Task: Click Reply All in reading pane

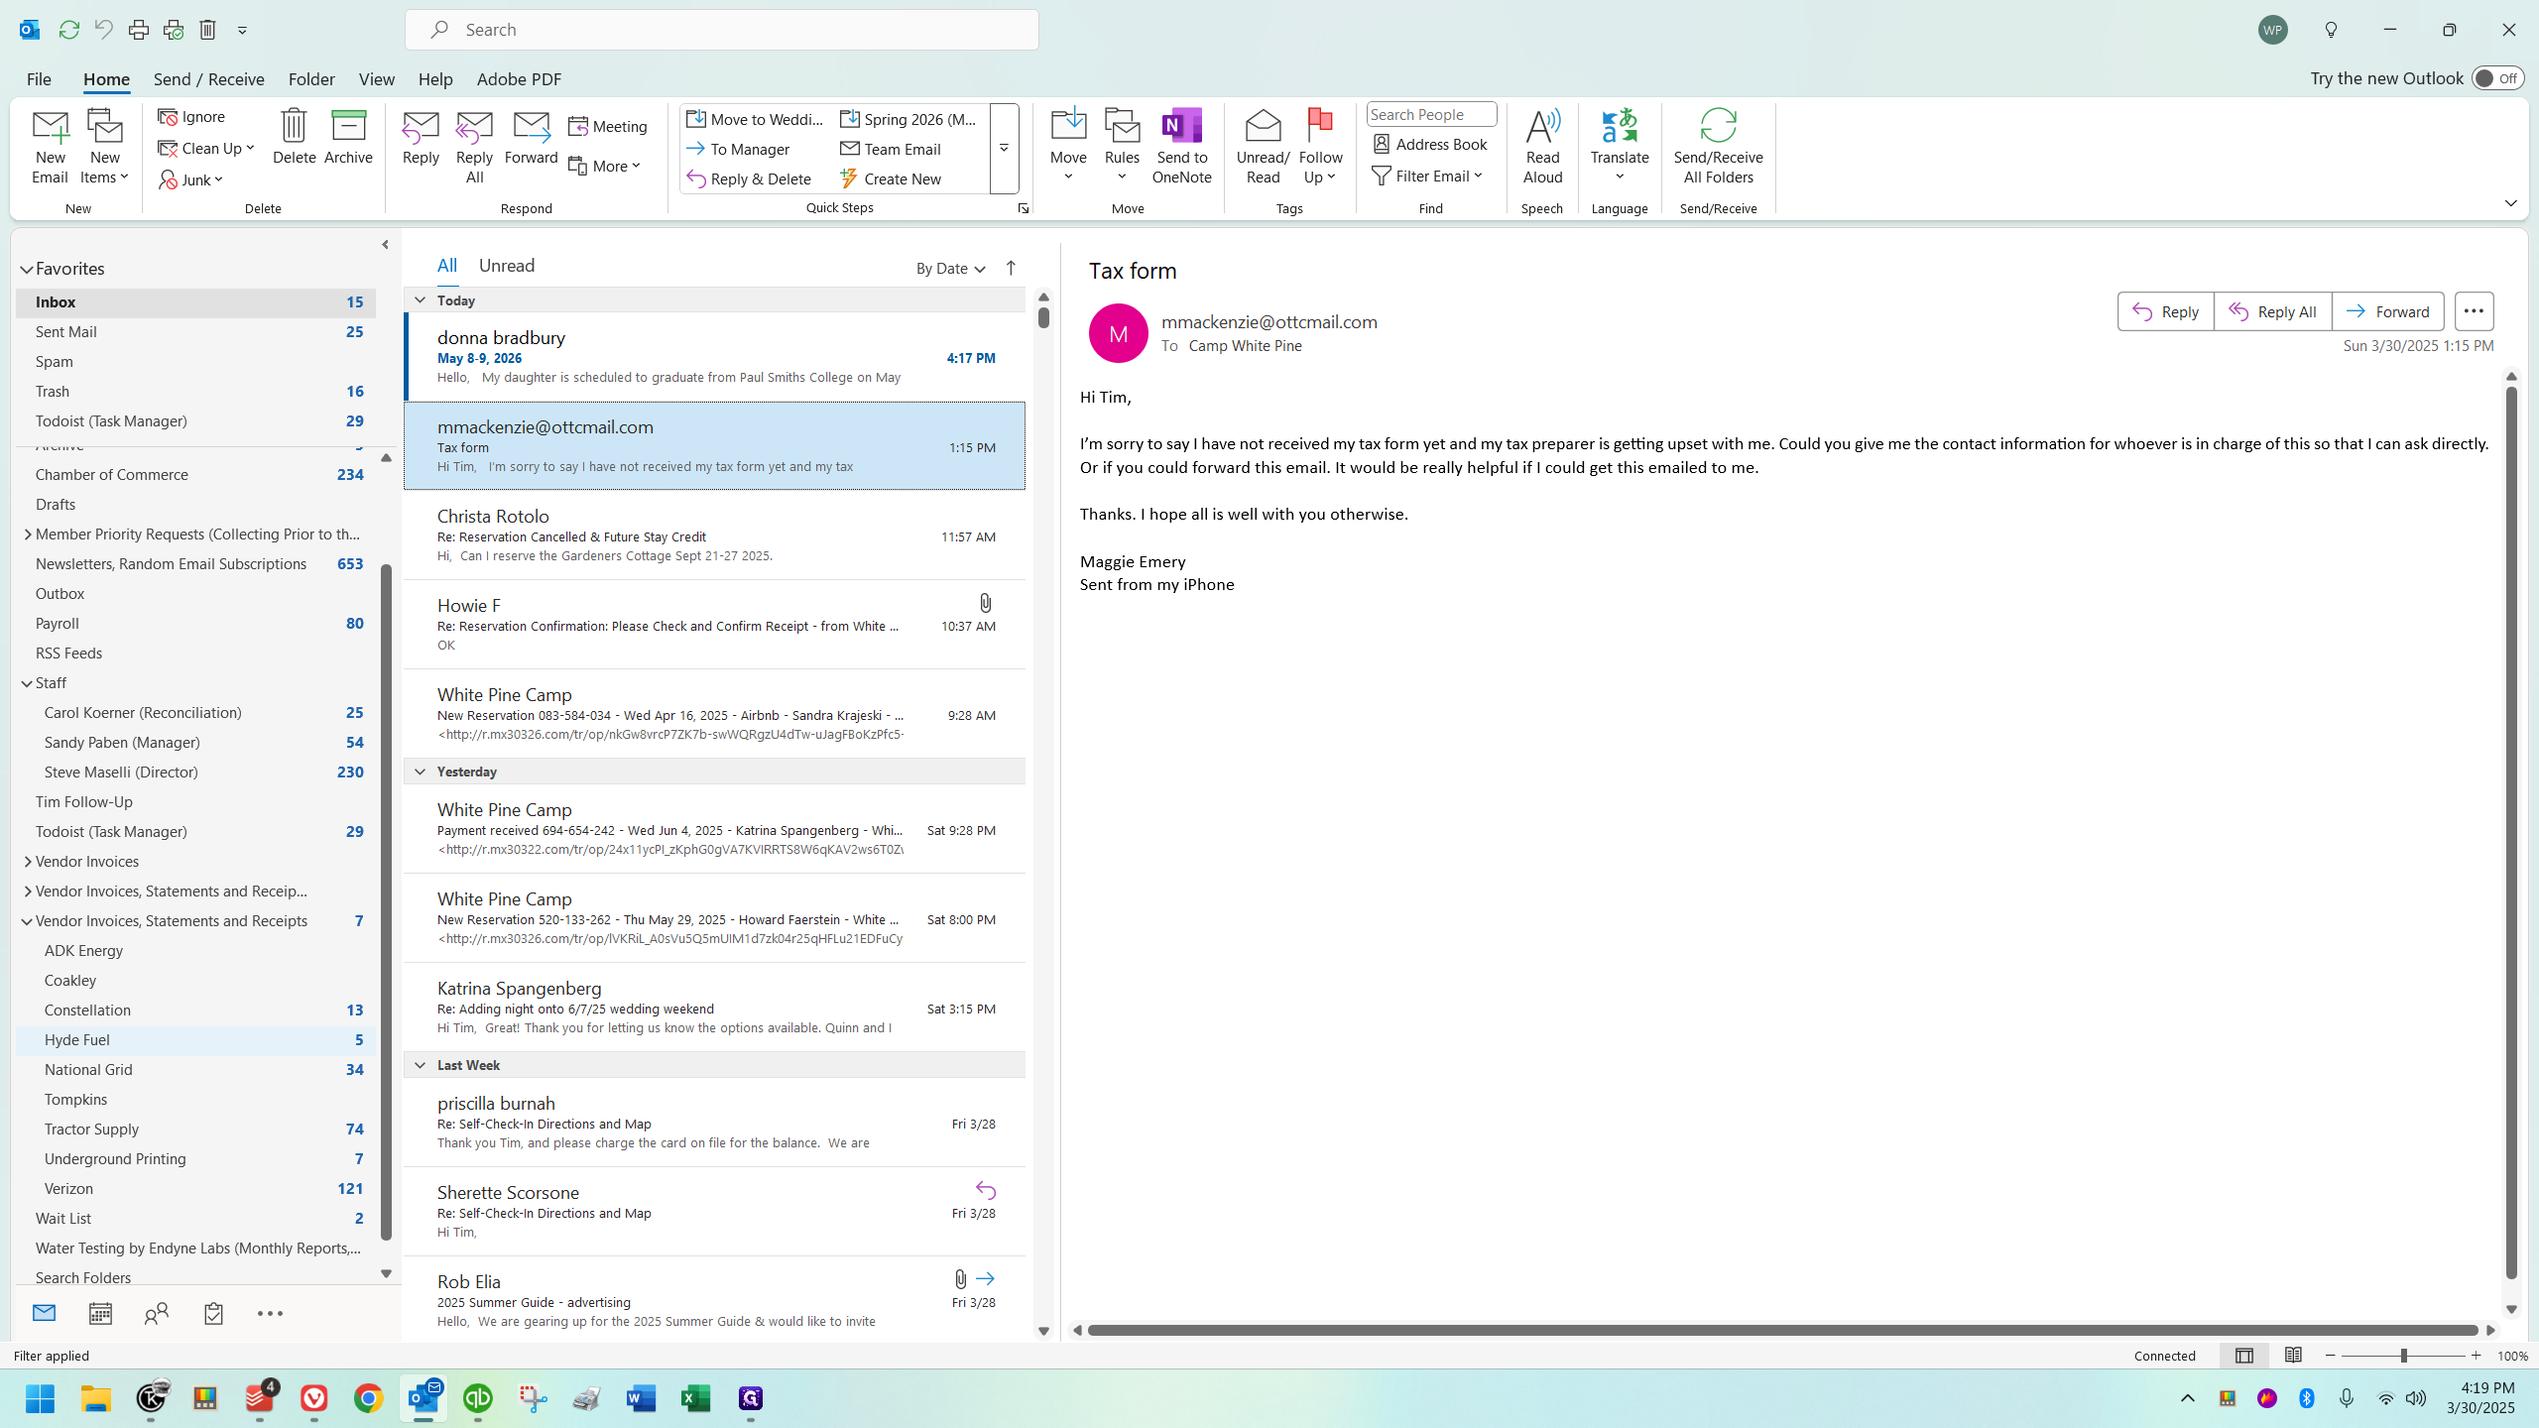Action: (x=2272, y=311)
